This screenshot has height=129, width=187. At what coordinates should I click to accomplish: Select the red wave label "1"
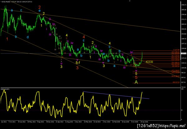pos(7,39)
